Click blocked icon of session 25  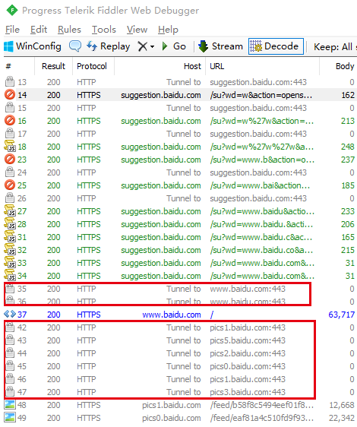point(10,185)
